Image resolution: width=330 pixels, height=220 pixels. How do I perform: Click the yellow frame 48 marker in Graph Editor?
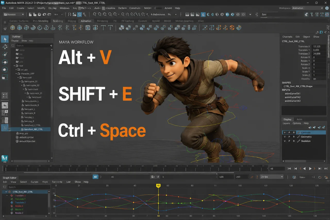pyautogui.click(x=158, y=185)
